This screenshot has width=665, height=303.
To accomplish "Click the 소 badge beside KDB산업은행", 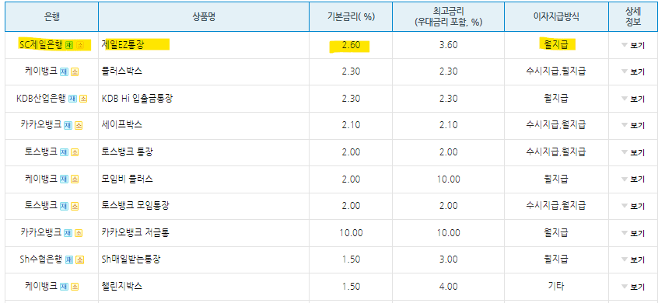I will pos(83,99).
